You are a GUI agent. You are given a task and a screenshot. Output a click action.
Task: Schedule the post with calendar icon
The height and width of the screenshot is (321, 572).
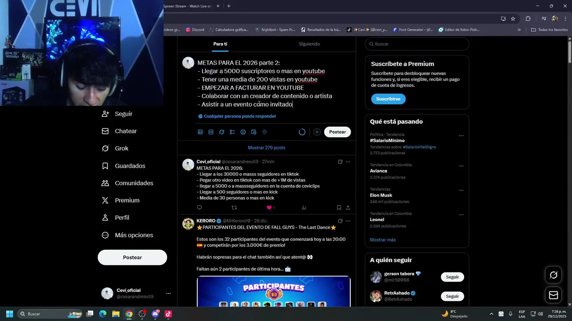click(x=254, y=132)
